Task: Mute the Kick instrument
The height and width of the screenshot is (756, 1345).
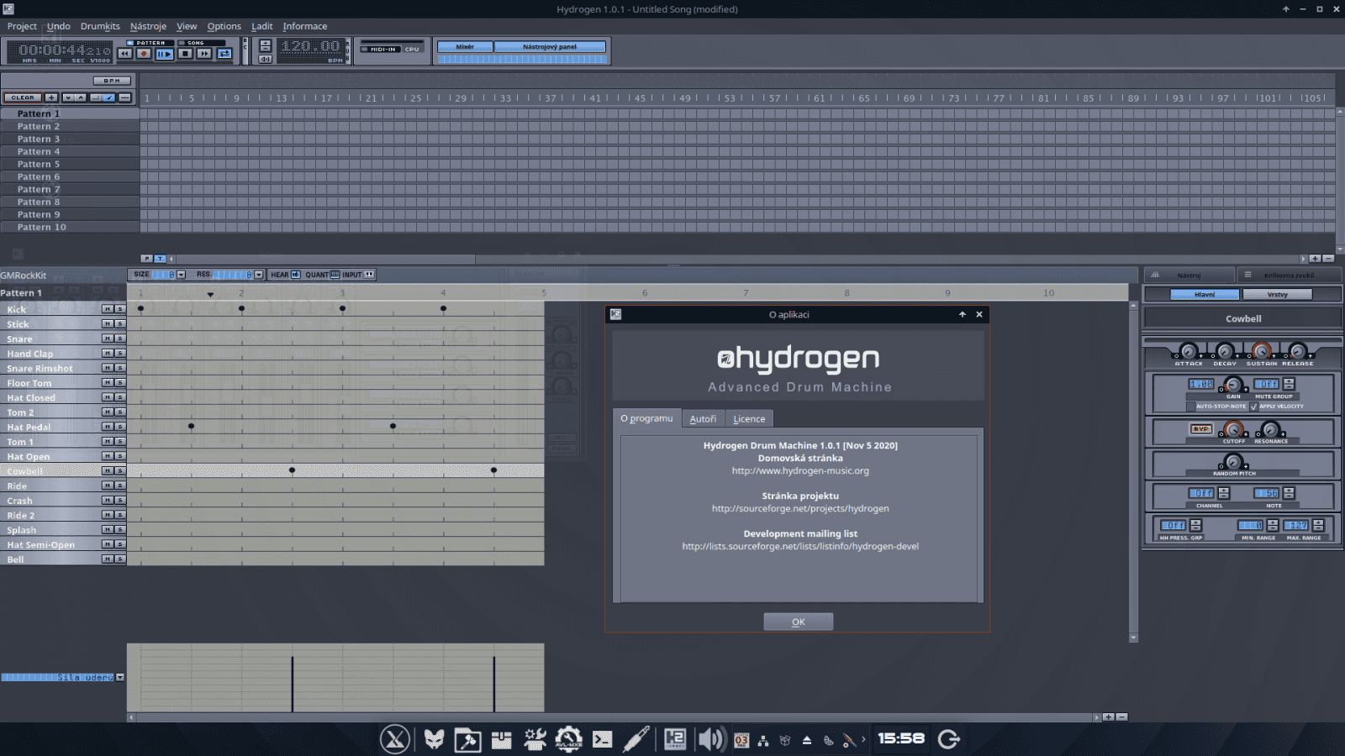Action: [x=107, y=309]
